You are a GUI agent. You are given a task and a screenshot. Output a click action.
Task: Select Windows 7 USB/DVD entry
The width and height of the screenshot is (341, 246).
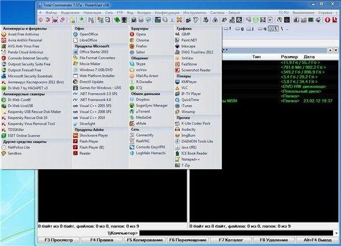(93, 70)
